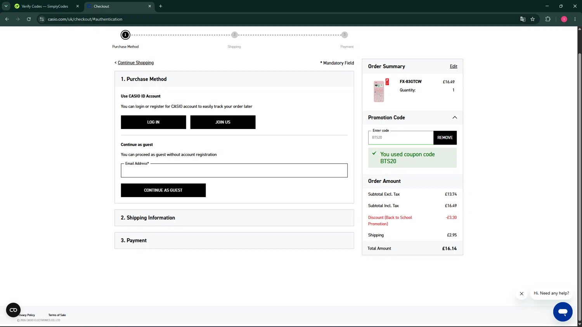Expand the Shipping Information section
Screen dimensions: 582x327
click(234, 218)
